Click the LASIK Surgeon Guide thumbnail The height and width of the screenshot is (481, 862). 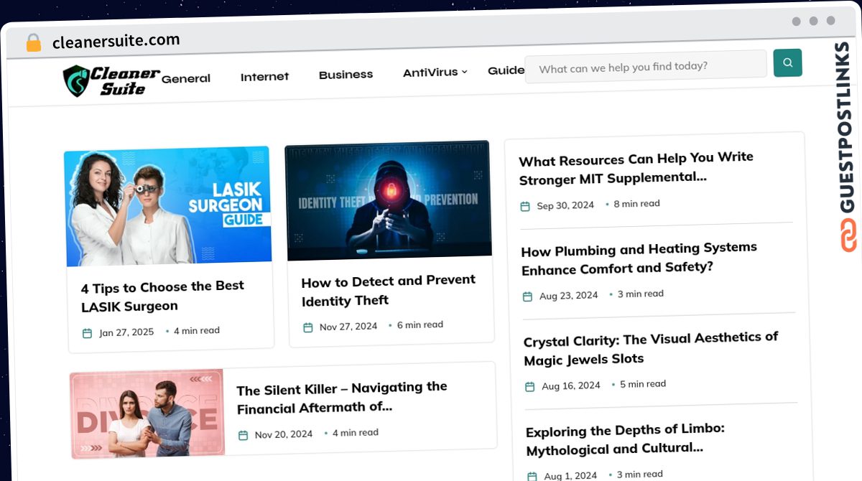tap(168, 207)
